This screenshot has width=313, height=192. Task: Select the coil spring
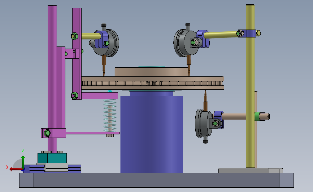(x=110, y=116)
